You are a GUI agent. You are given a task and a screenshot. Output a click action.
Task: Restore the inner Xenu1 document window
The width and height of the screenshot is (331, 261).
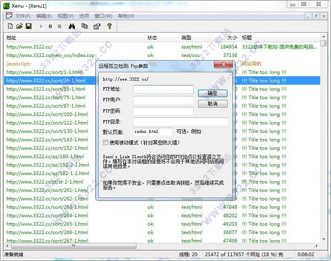(316, 16)
